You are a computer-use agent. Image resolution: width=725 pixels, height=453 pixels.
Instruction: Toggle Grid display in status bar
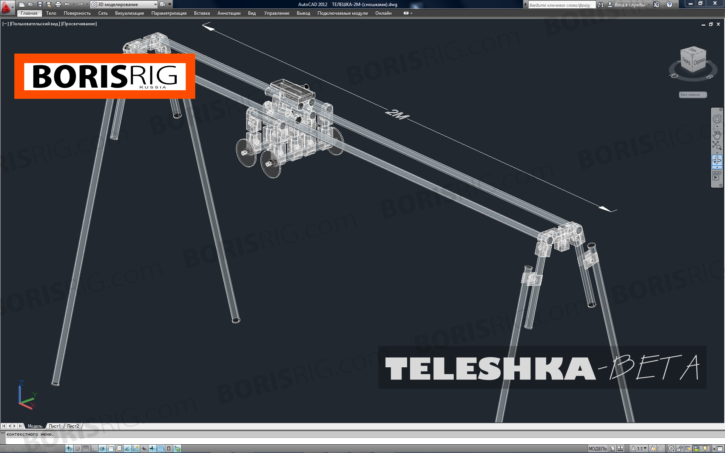[86, 449]
